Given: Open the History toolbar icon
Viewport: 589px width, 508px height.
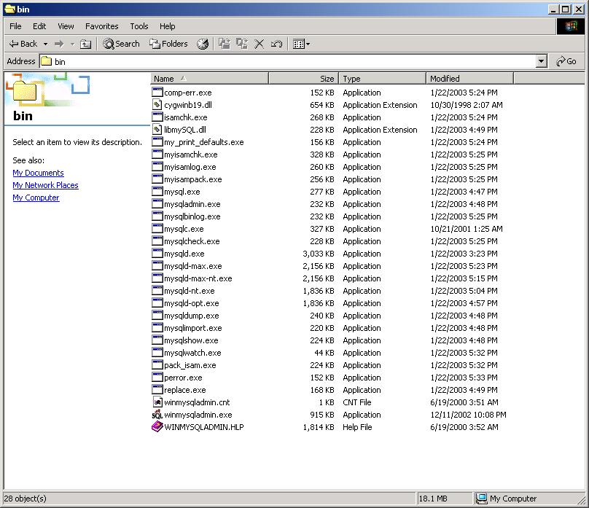Looking at the screenshot, I should pos(203,44).
